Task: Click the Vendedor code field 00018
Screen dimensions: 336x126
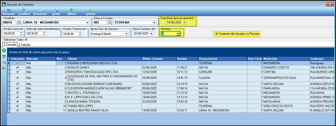Action: click(x=9, y=23)
